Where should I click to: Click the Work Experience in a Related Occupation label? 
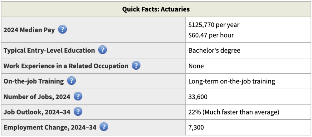[66, 66]
